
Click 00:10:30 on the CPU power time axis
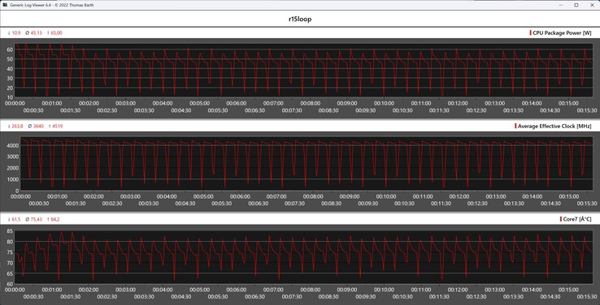(403, 110)
